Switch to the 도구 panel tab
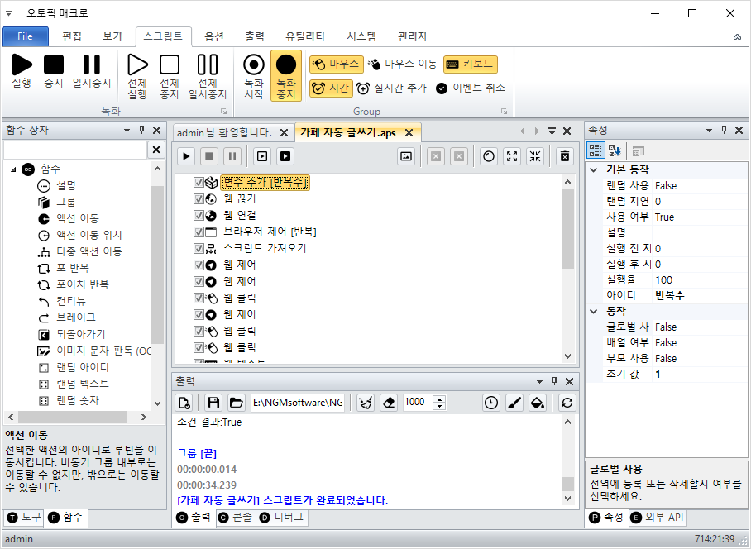751x549 pixels. [x=25, y=517]
